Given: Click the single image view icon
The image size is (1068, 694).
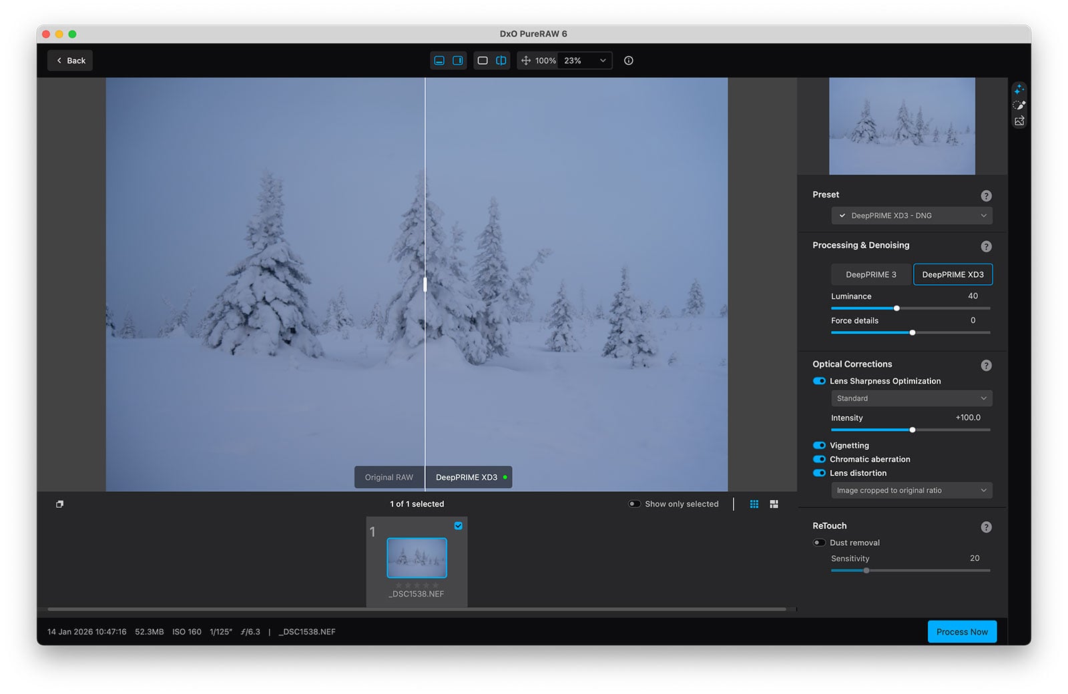Looking at the screenshot, I should coord(483,60).
